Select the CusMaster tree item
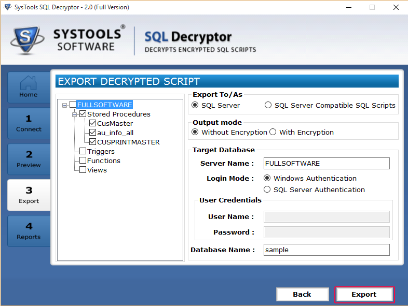The image size is (408, 306). click(115, 123)
